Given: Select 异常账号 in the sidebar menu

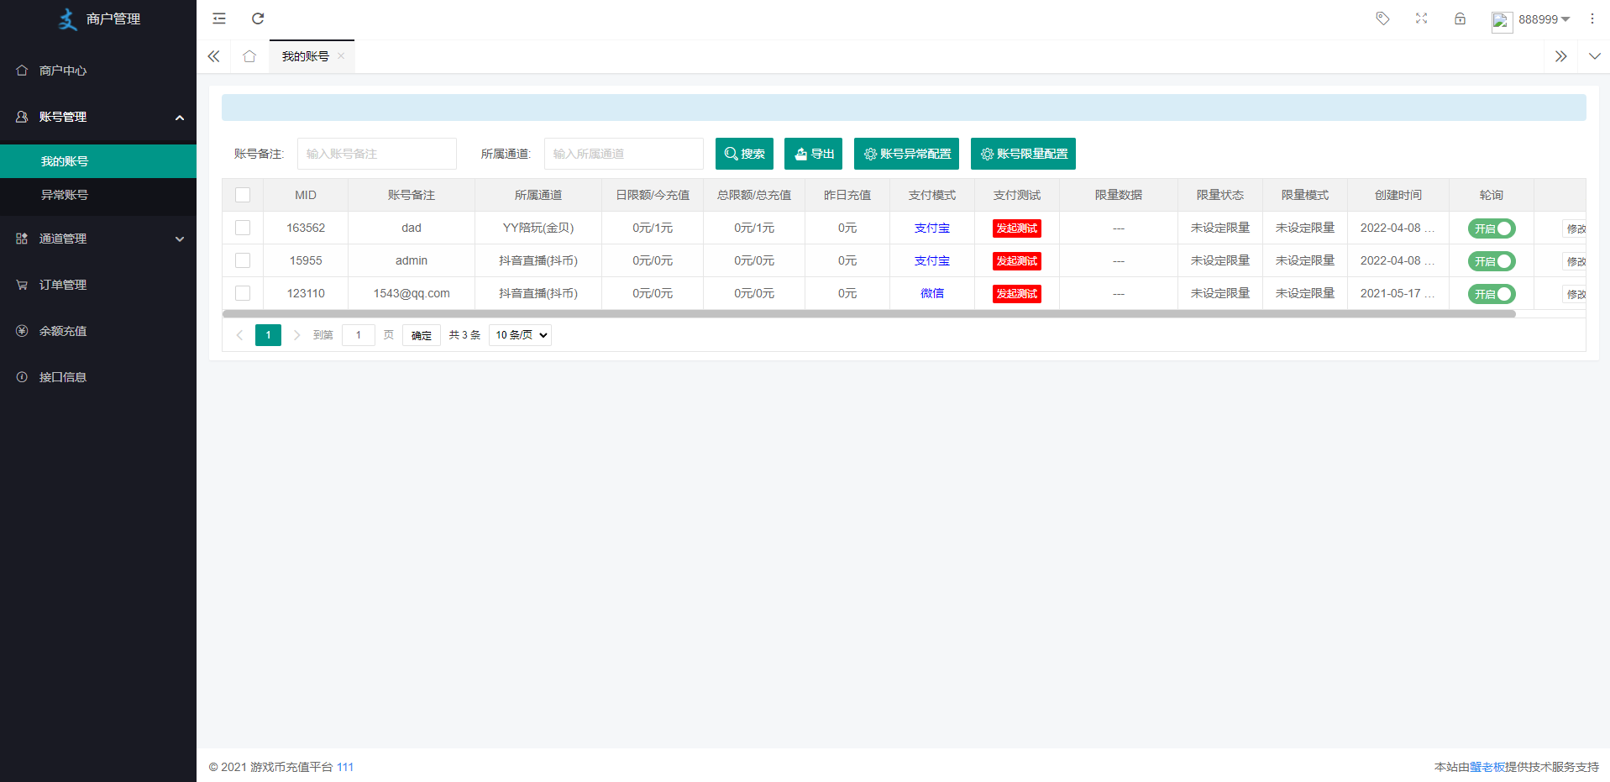Looking at the screenshot, I should pyautogui.click(x=64, y=195).
